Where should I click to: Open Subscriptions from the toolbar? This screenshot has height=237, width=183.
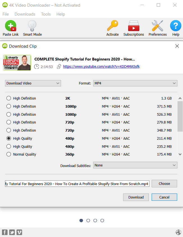[x=133, y=26]
